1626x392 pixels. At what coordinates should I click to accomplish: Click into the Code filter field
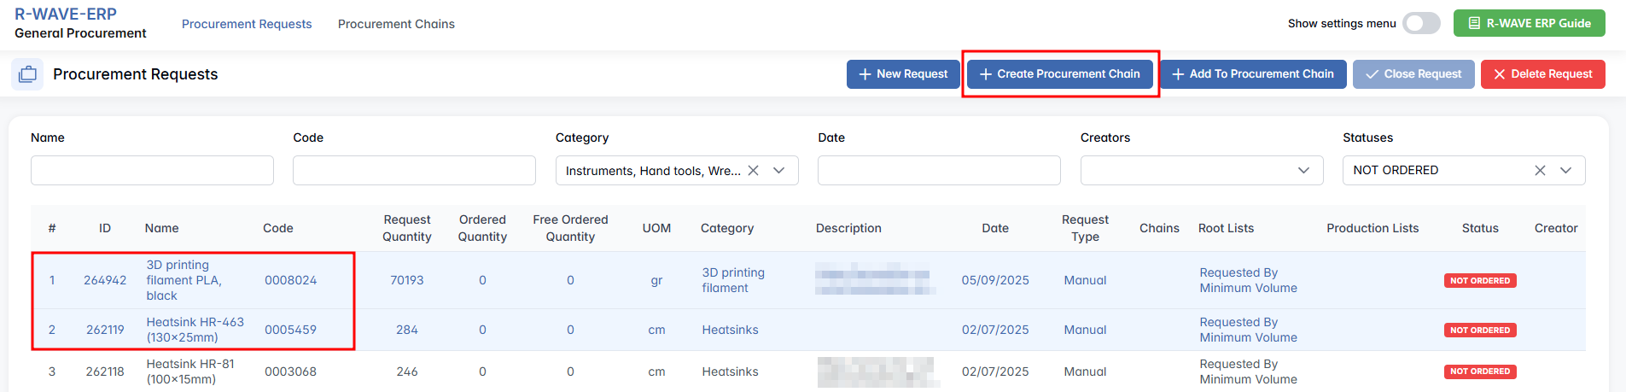414,171
